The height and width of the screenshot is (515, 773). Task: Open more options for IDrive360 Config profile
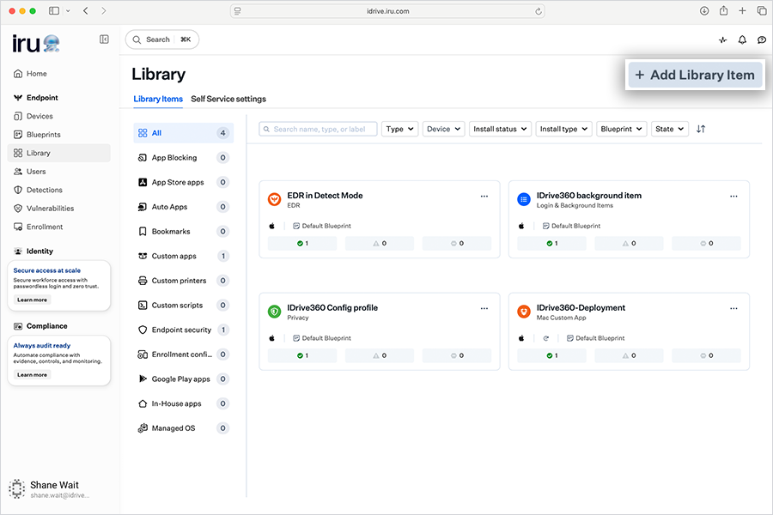click(484, 308)
